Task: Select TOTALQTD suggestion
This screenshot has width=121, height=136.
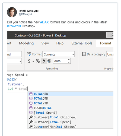Action: [x=71, y=98]
